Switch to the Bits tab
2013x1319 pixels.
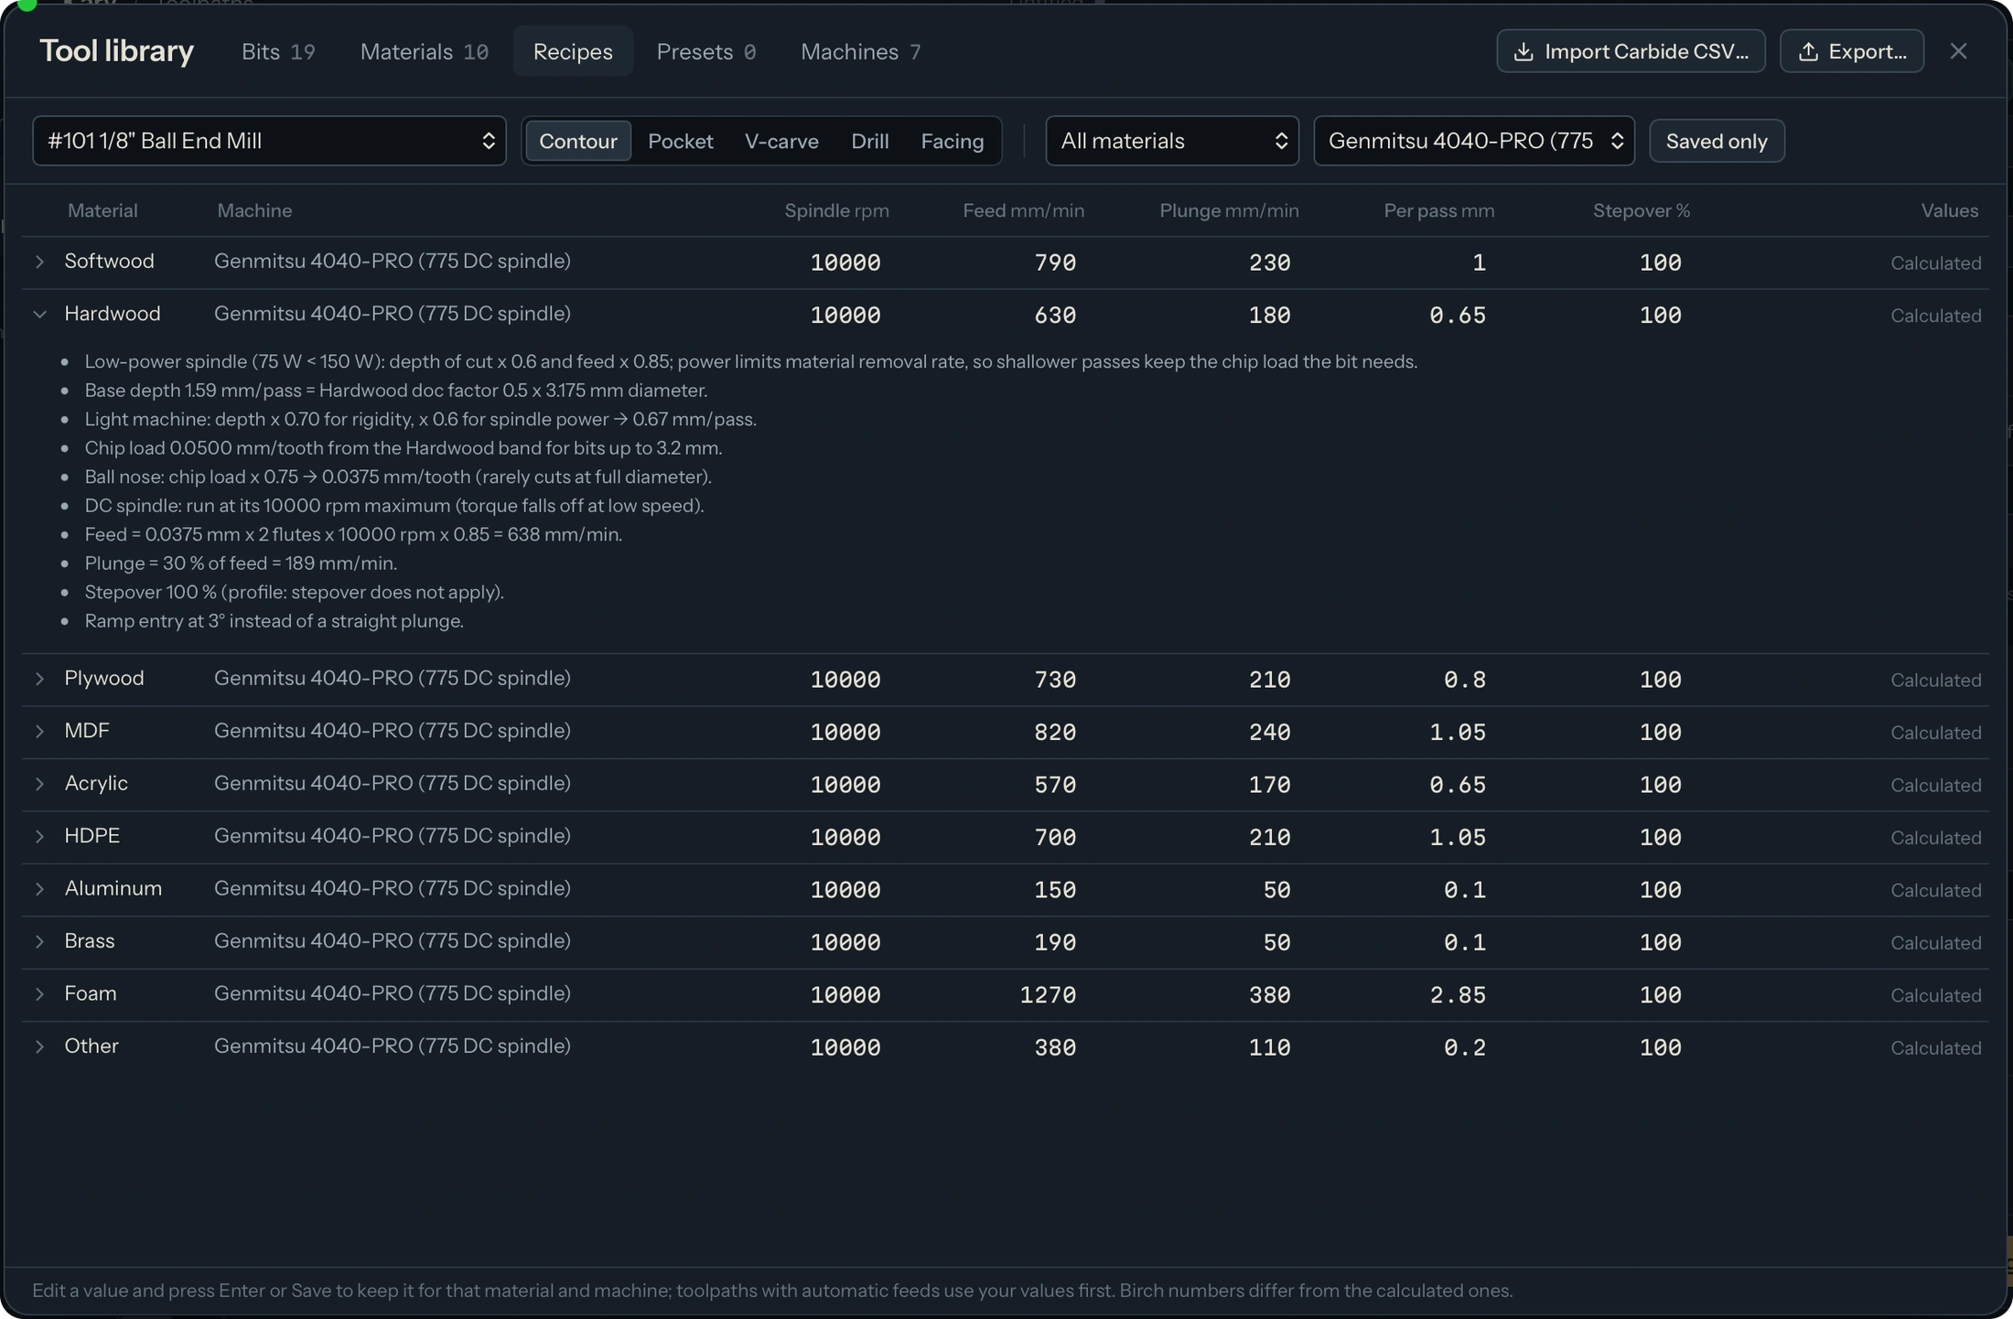pos(278,51)
